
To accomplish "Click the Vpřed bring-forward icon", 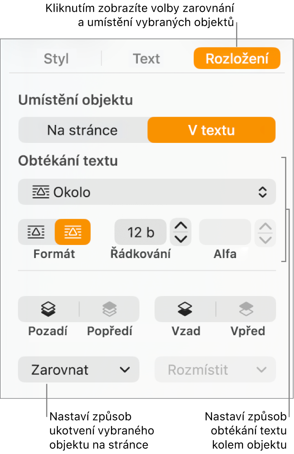I will [246, 309].
